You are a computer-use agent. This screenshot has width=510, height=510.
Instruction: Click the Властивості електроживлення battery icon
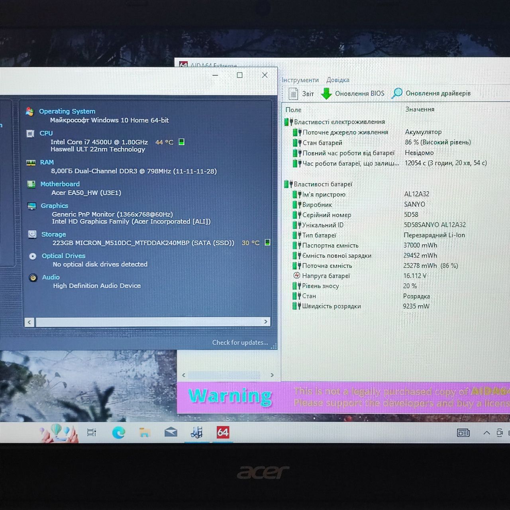pos(288,122)
